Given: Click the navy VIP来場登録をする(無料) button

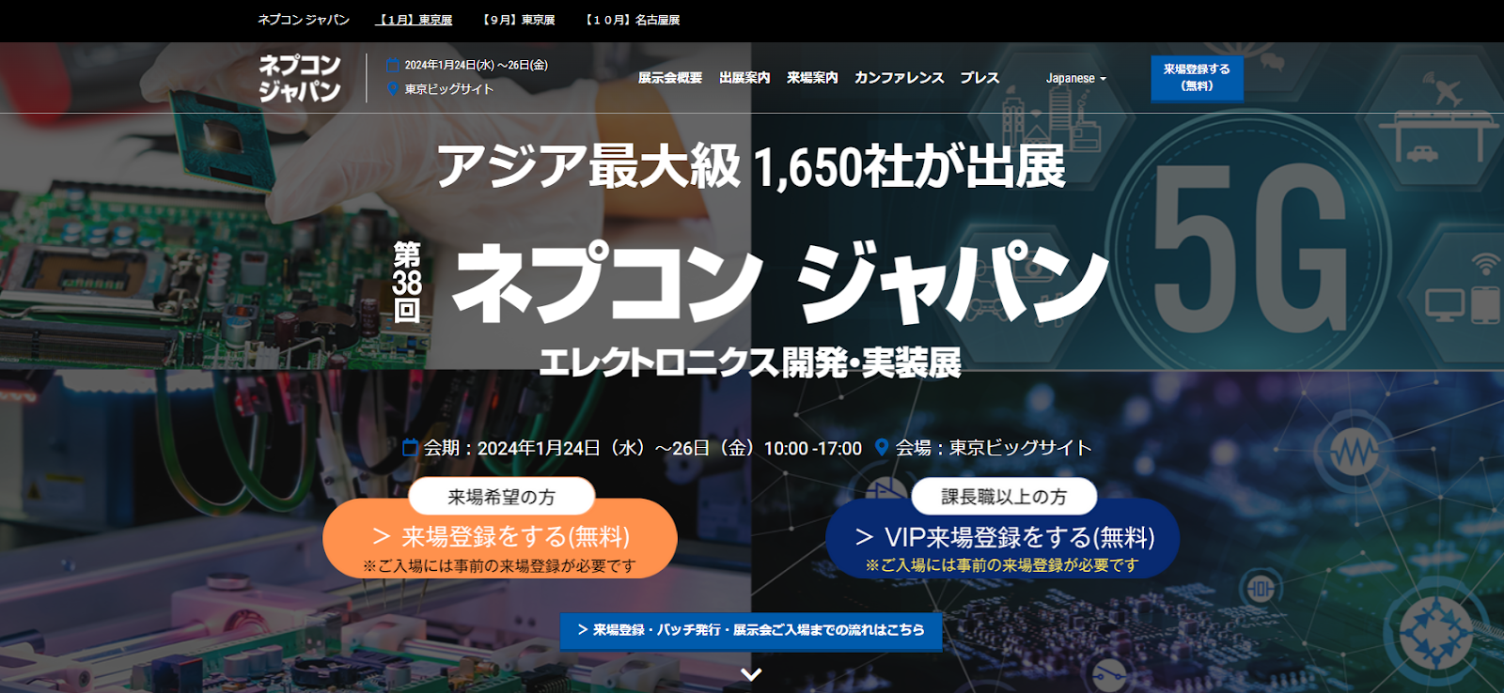Looking at the screenshot, I should [x=1002, y=538].
